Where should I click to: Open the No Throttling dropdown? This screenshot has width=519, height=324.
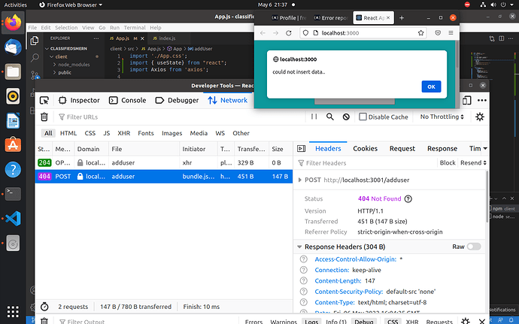point(442,117)
